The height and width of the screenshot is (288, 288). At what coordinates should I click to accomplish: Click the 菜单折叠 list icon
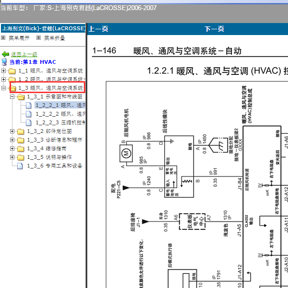point(38,38)
